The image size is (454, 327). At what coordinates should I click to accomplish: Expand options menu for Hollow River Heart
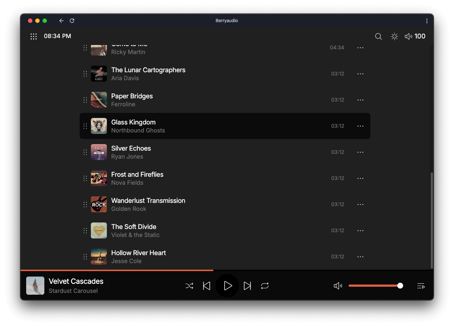pyautogui.click(x=360, y=257)
